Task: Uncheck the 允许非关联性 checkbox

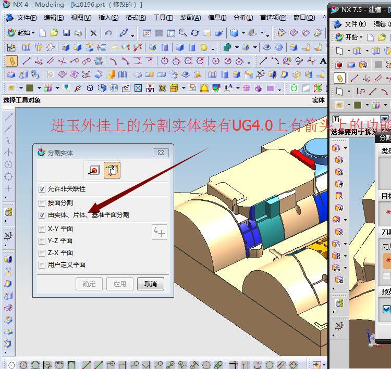Action: click(42, 189)
